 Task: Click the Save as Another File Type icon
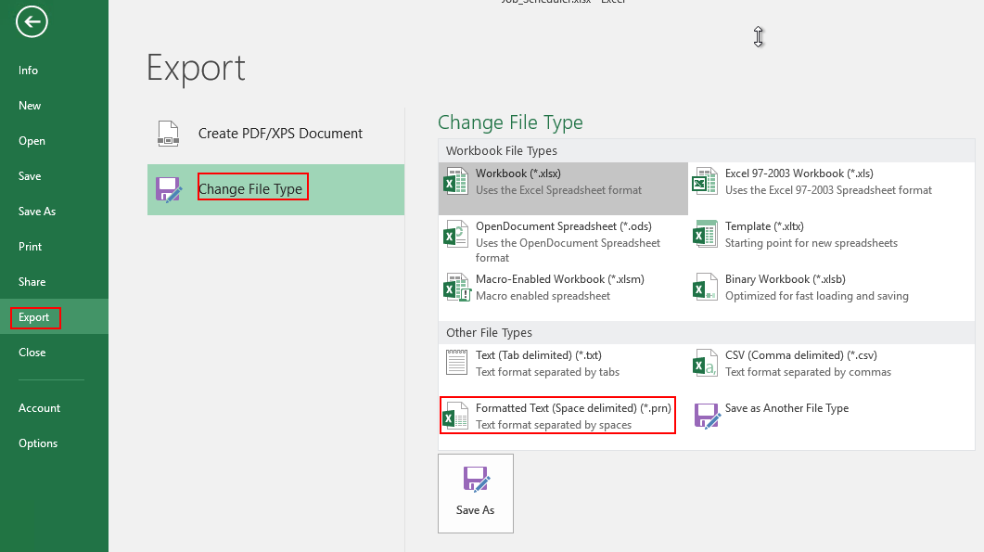tap(707, 415)
